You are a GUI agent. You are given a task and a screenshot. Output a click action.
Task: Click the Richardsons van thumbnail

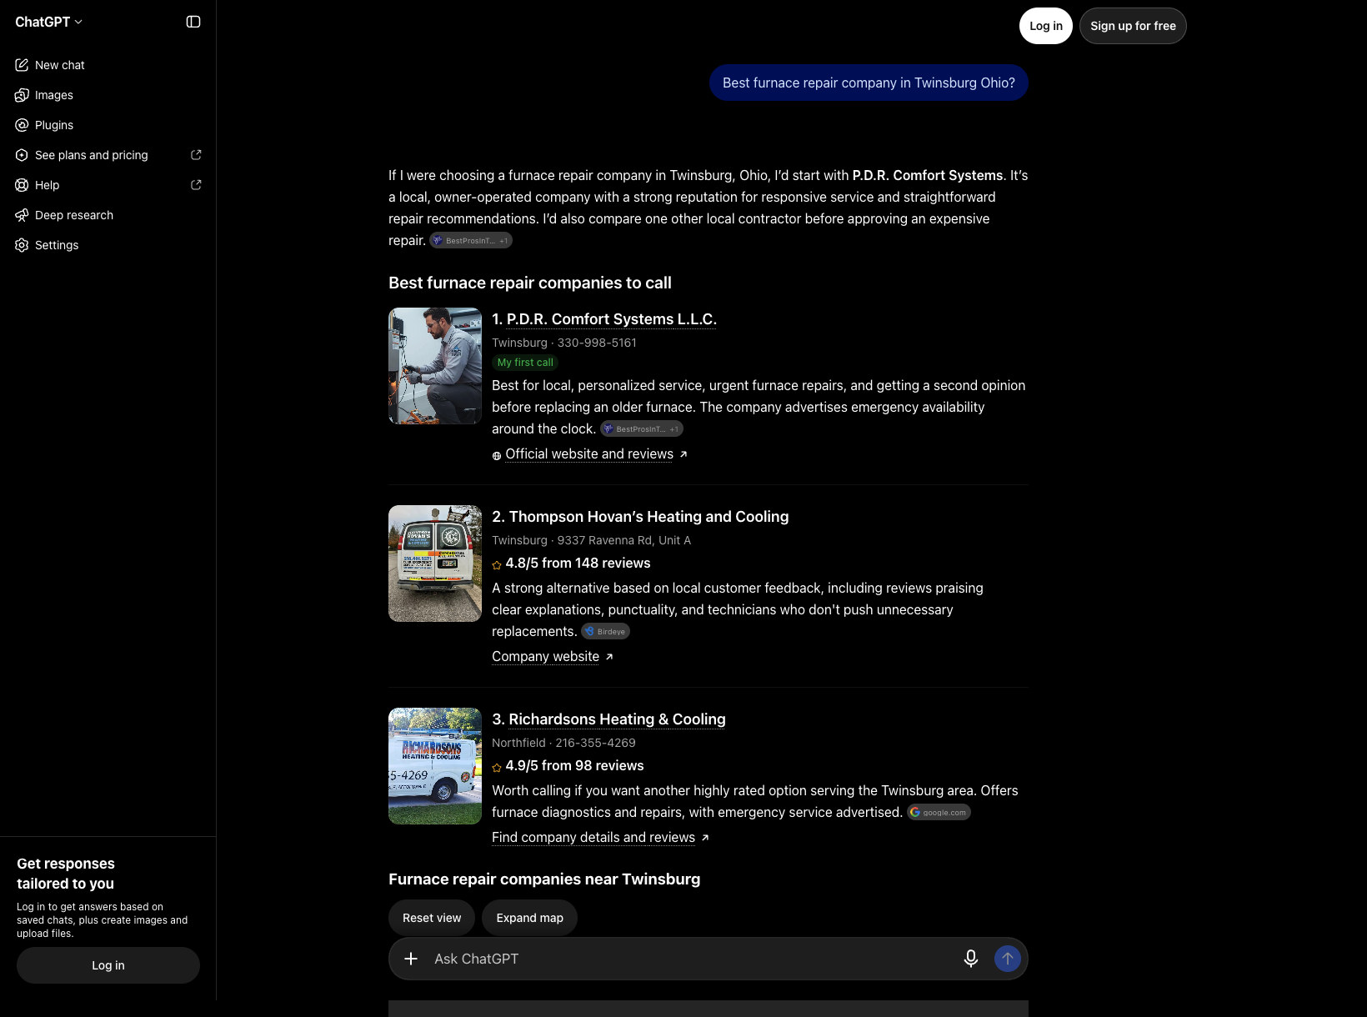435,766
